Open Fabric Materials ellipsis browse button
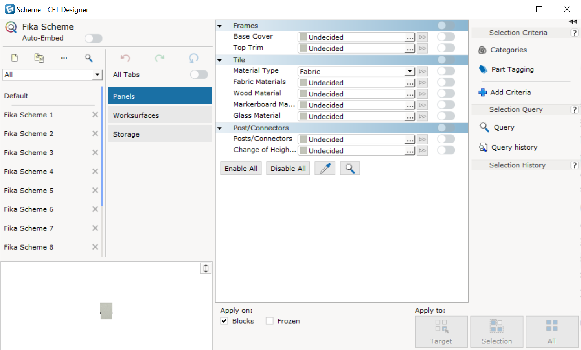 (410, 83)
